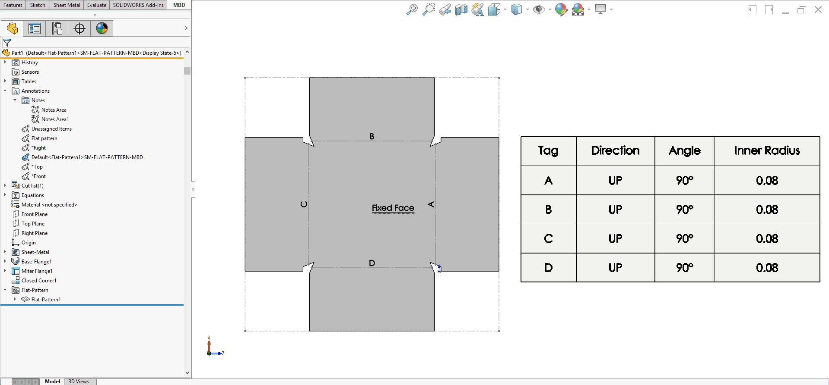Viewport: 829px width, 385px height.
Task: Click the feature tree scrollbar down arrow
Action: tap(187, 373)
